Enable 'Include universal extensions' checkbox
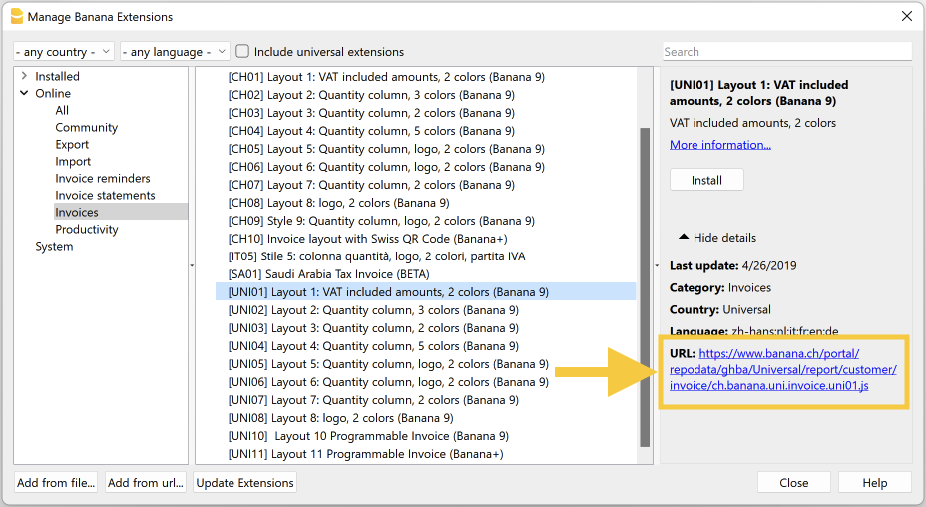Viewport: 926px width, 507px height. point(242,52)
